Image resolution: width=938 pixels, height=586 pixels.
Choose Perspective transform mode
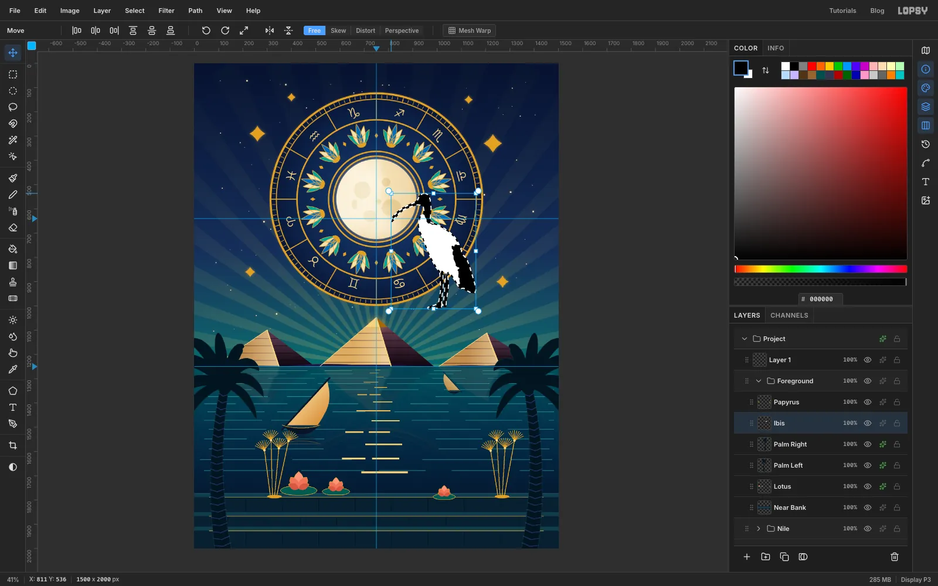coord(402,30)
